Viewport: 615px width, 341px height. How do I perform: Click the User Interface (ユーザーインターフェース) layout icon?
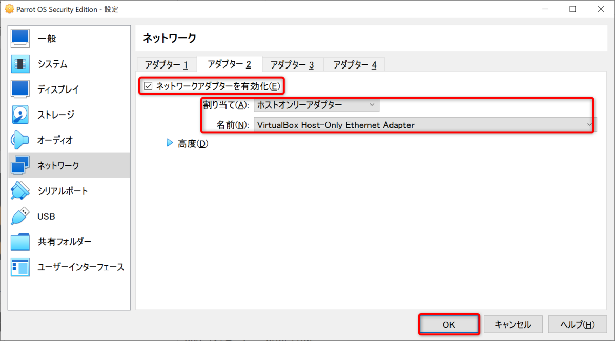click(20, 267)
